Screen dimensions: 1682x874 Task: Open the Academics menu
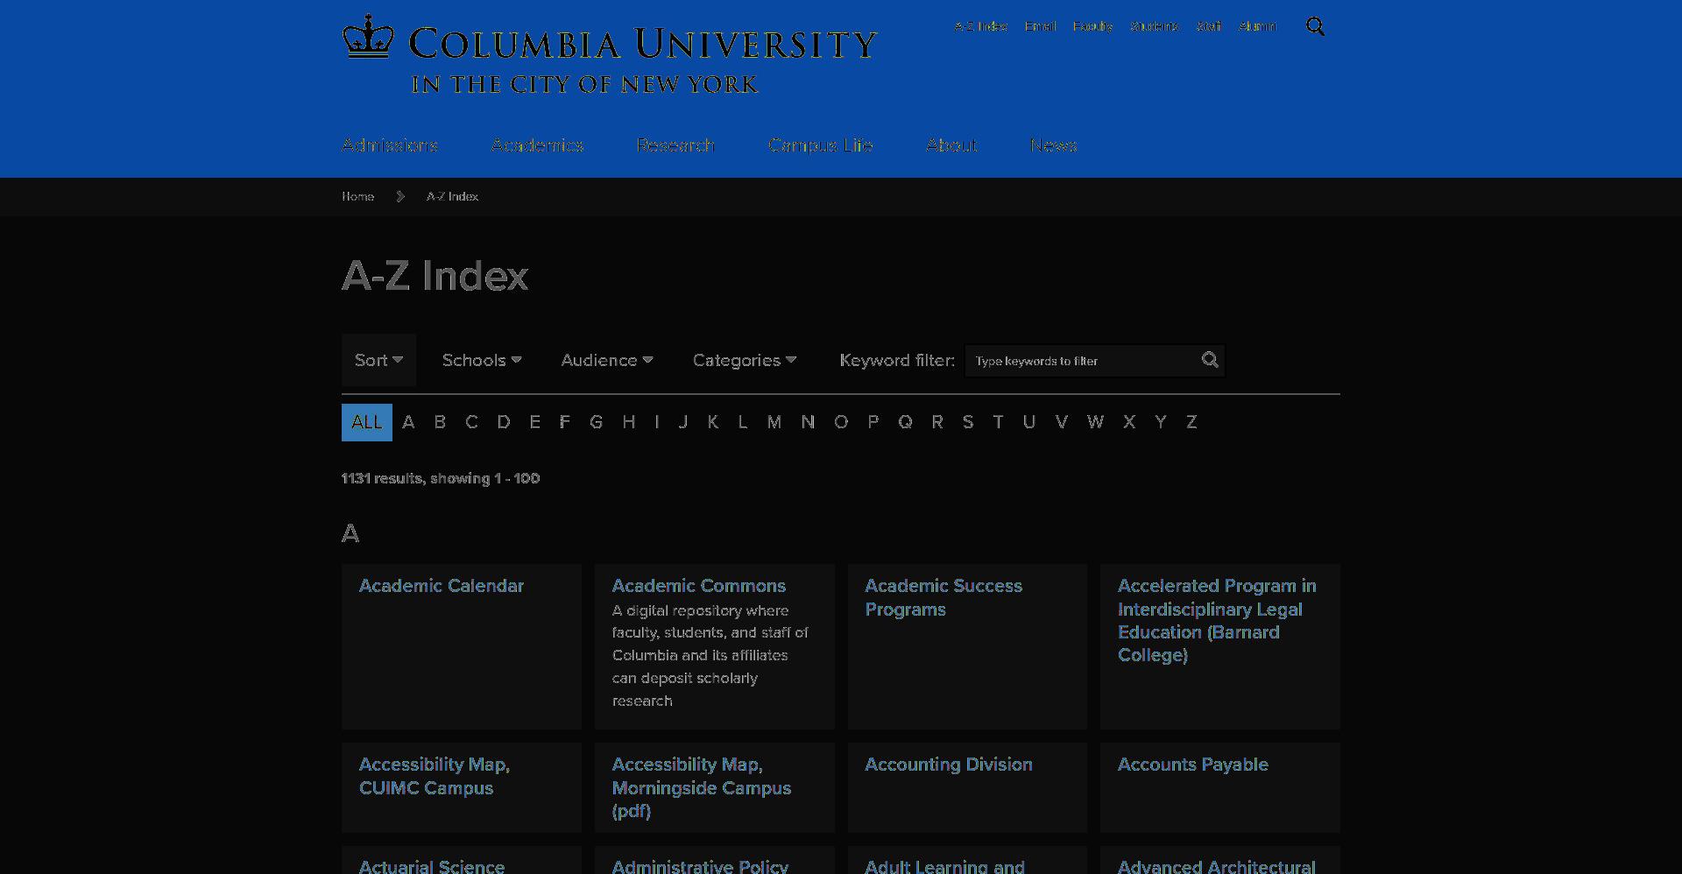click(537, 145)
